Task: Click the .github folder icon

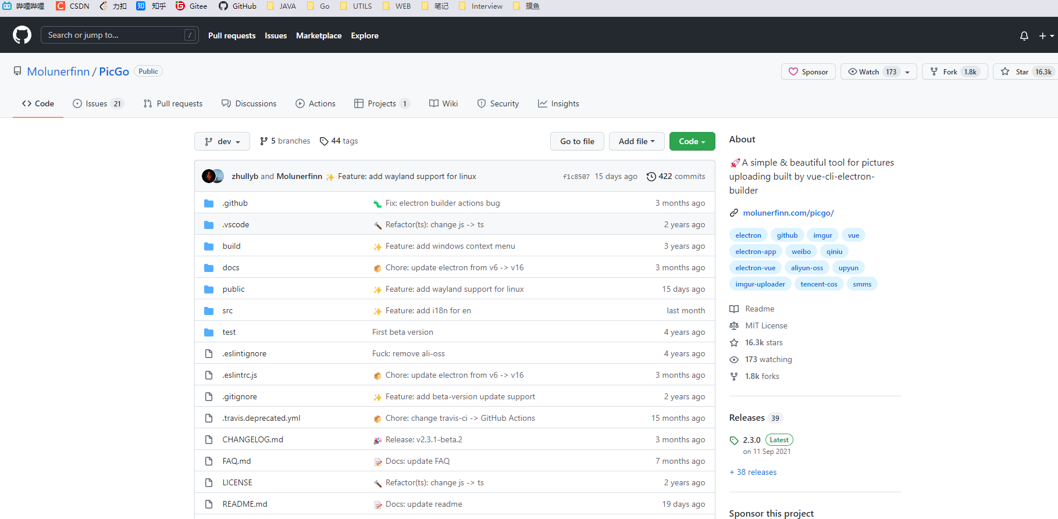Action: [209, 203]
